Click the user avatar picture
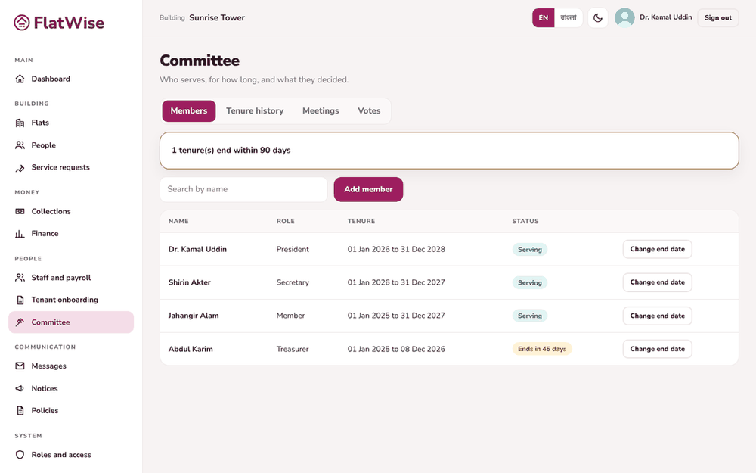 click(624, 18)
